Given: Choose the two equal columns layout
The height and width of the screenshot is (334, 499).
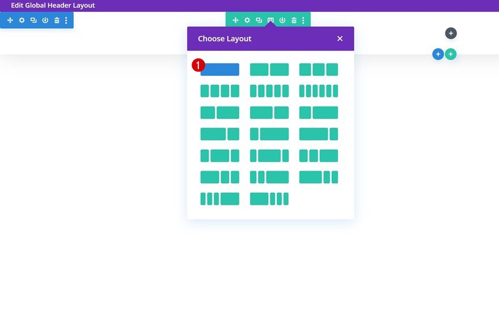Looking at the screenshot, I should tap(269, 69).
